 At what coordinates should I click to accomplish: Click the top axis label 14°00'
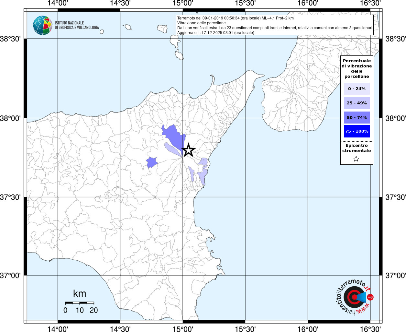click(x=58, y=3)
